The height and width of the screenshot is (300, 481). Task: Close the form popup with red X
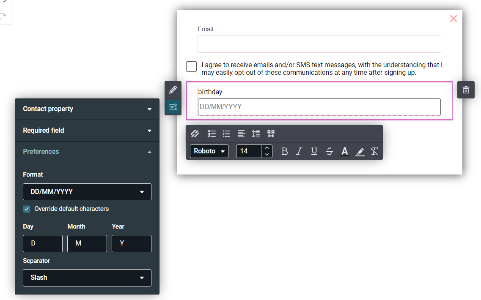click(453, 19)
